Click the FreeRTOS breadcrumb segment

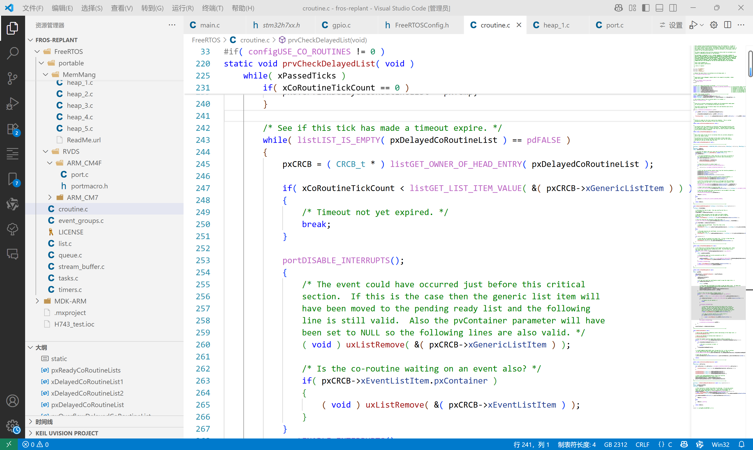tap(206, 40)
